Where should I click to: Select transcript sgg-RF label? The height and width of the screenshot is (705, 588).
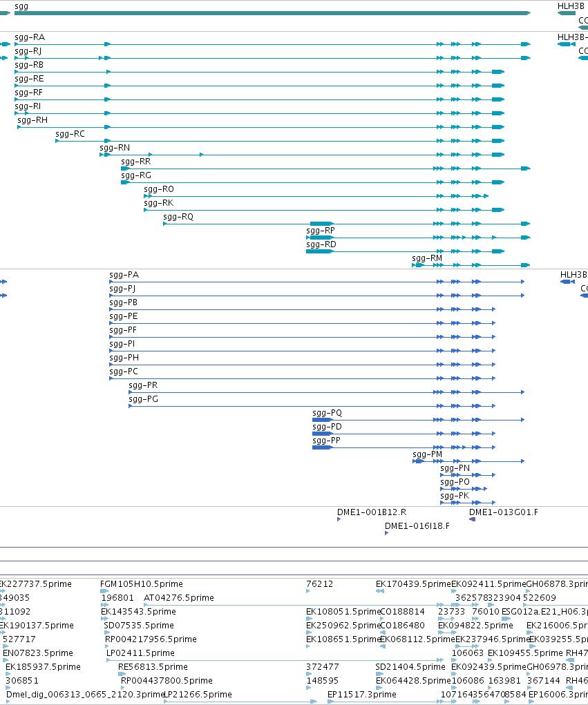pos(29,93)
